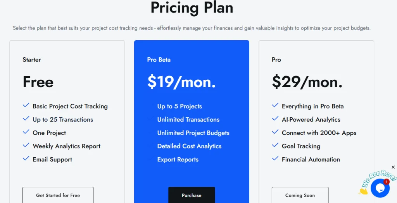This screenshot has width=397, height=203.
Task: Click the $29/mon. Pro price
Action: [x=307, y=82]
